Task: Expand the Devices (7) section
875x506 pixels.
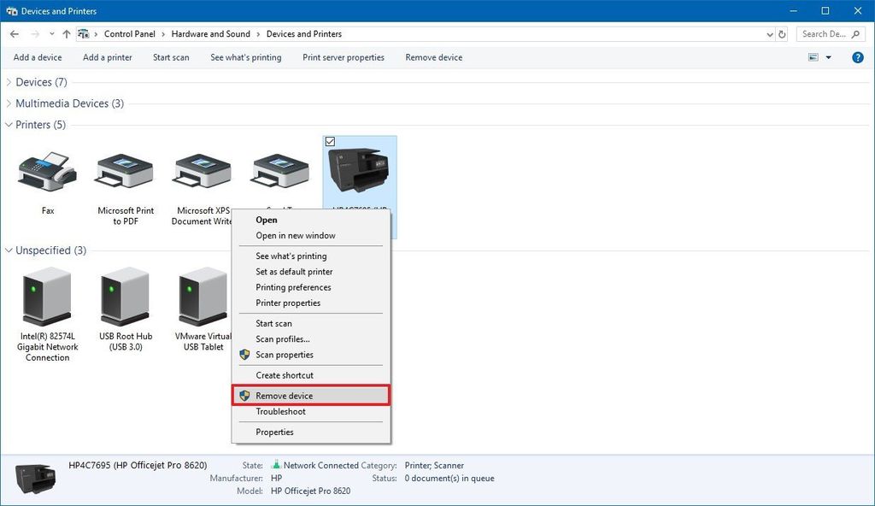Action: point(9,81)
